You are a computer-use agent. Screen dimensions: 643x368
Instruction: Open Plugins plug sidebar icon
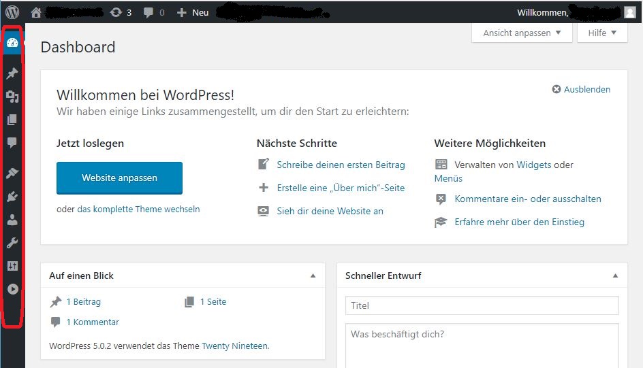click(x=12, y=197)
